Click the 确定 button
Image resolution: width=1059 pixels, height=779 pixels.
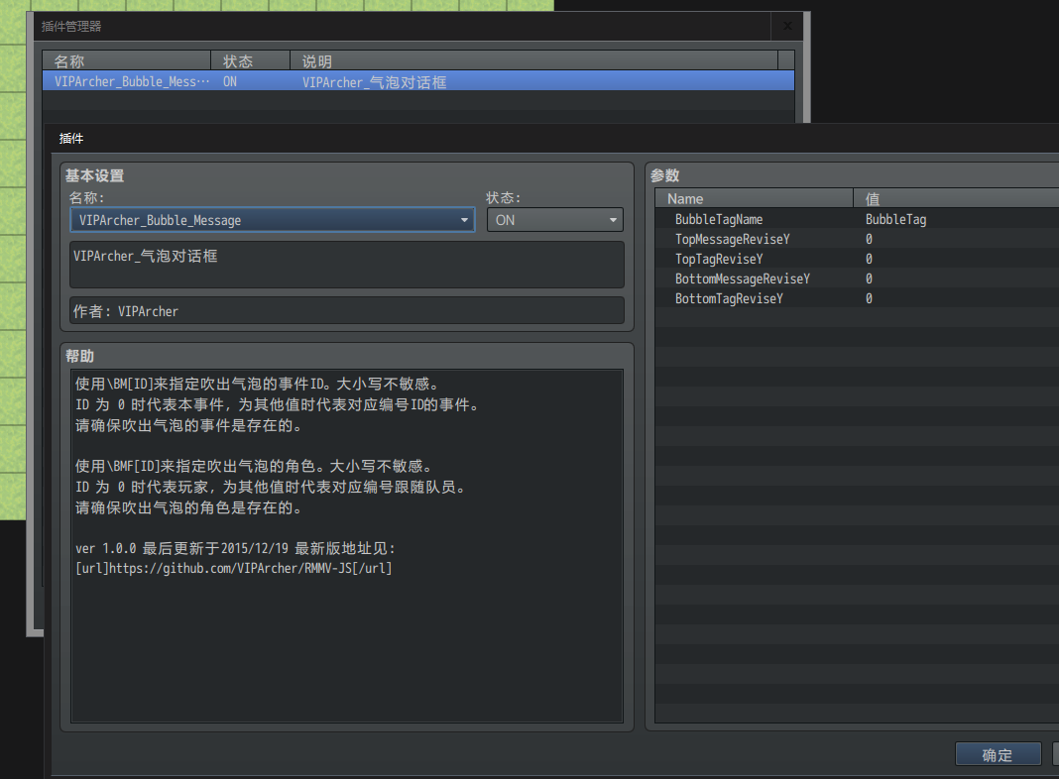click(x=998, y=754)
